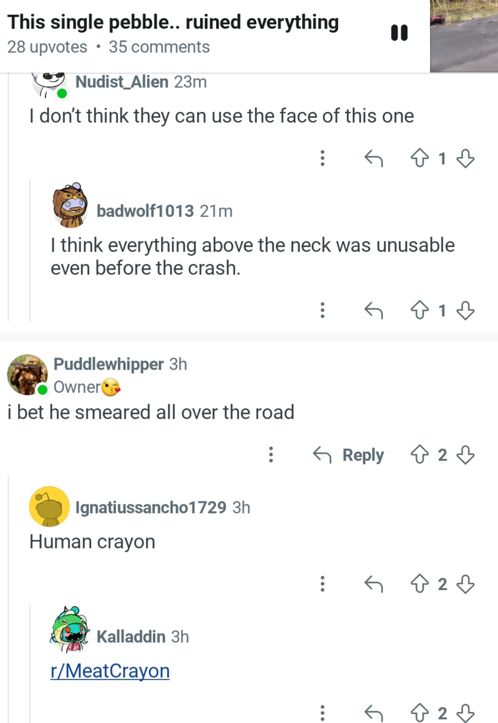Open the post title This single pebble
The width and height of the screenshot is (498, 723).
coord(173,22)
